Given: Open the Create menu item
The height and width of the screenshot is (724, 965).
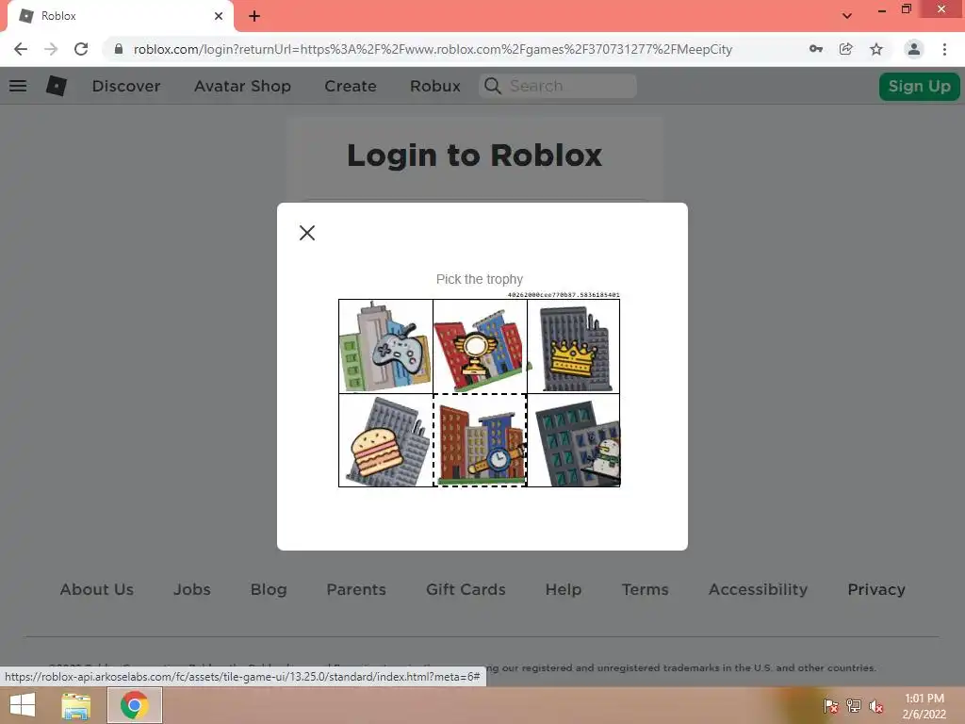Looking at the screenshot, I should pos(351,86).
